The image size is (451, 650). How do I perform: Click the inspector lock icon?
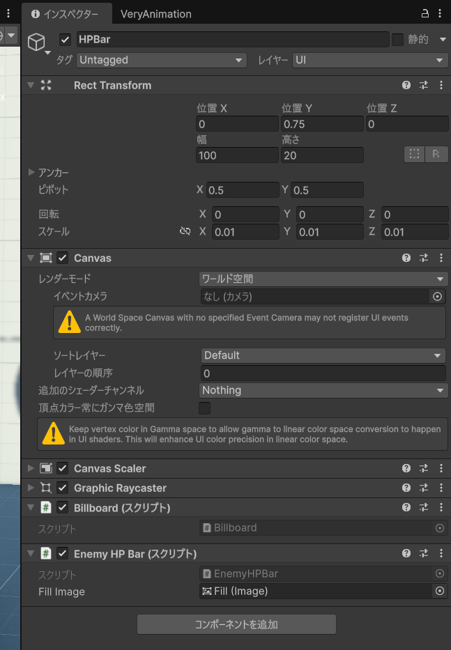425,13
